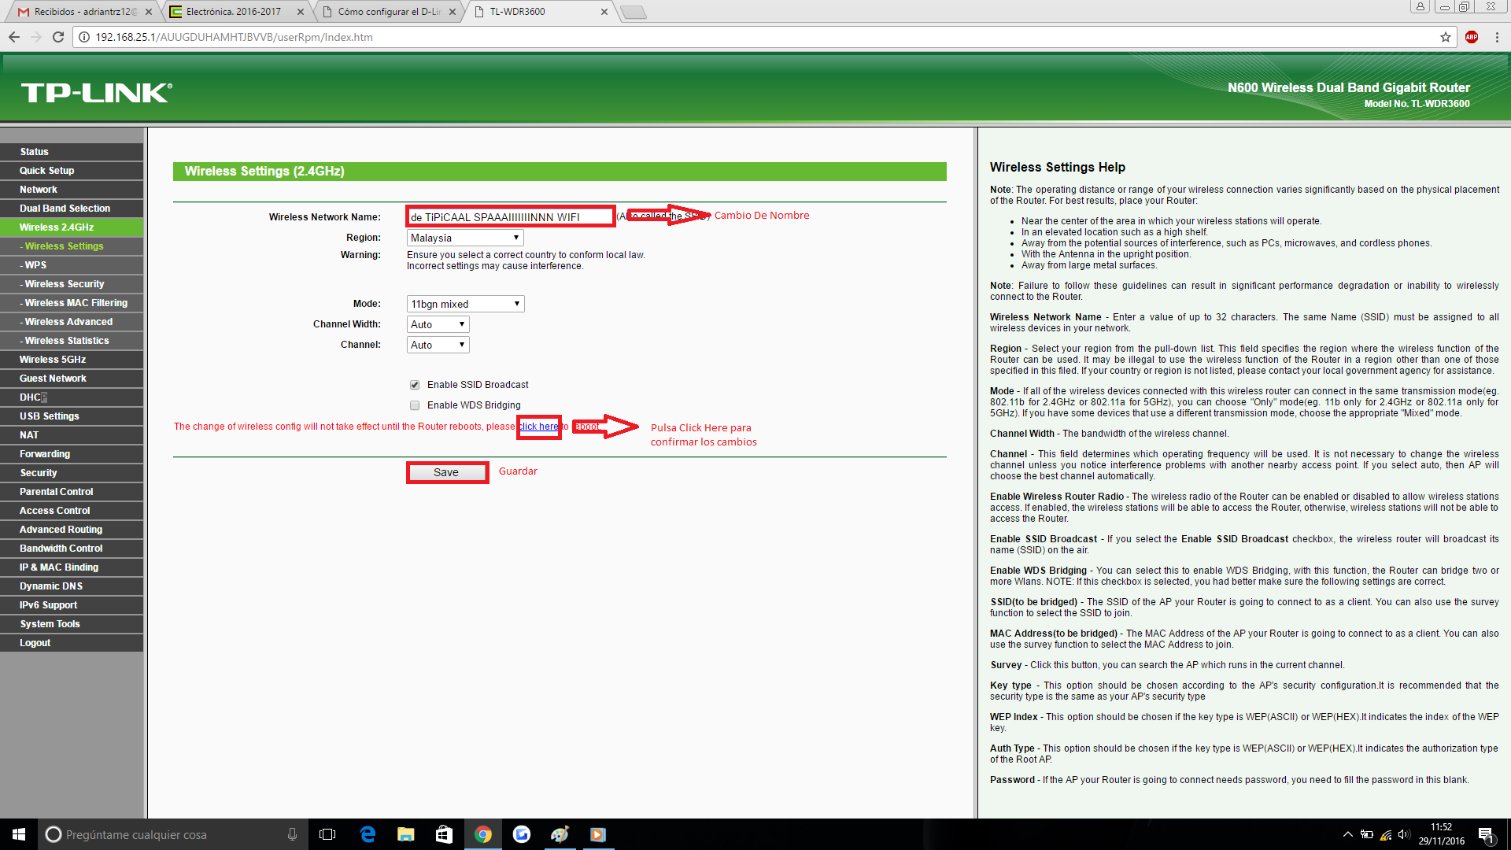Switch to Electrónica 2016-2017 tab
Image resolution: width=1511 pixels, height=850 pixels.
click(235, 12)
